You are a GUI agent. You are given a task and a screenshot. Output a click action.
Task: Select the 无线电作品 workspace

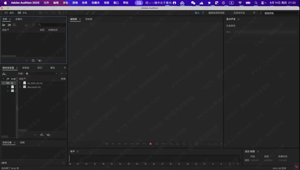[239, 13]
